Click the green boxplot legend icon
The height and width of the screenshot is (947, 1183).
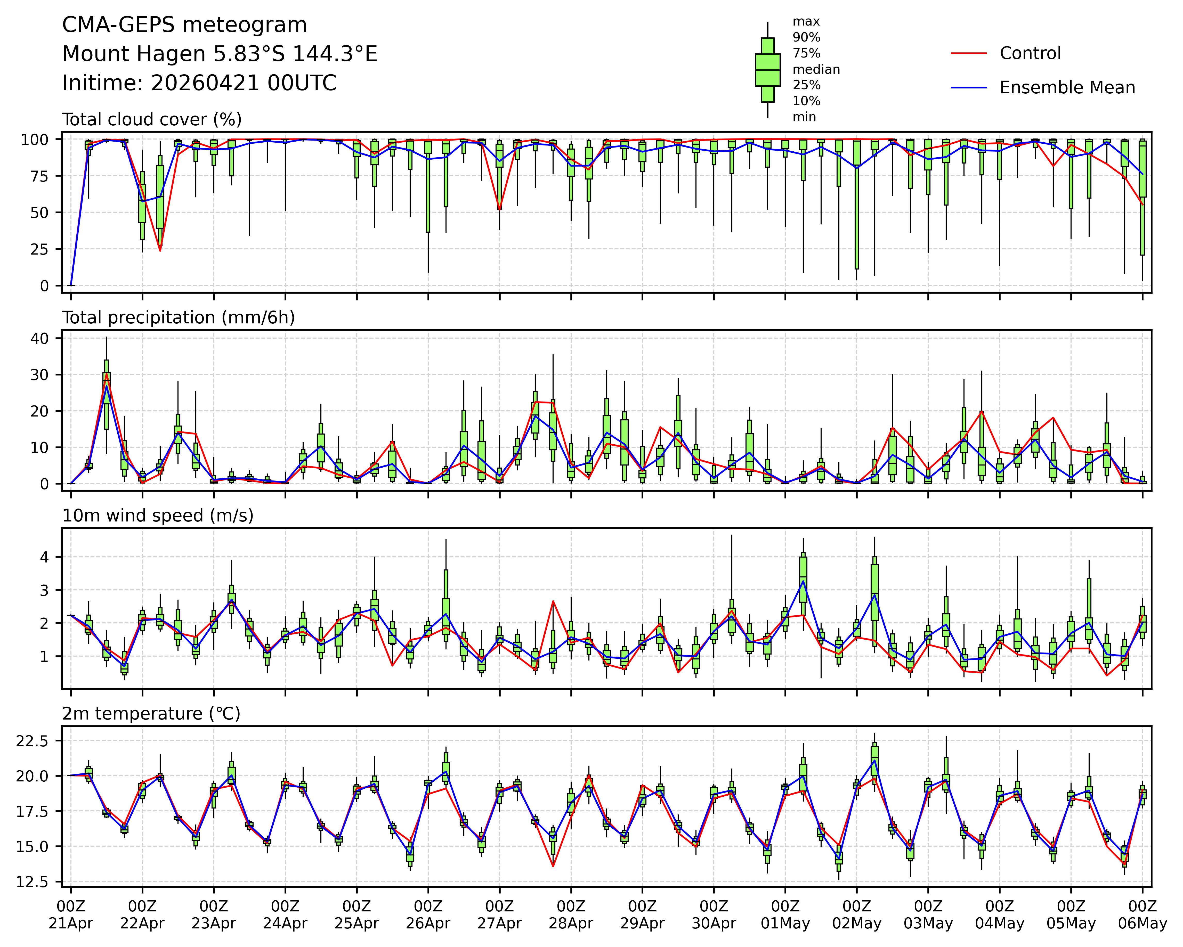pyautogui.click(x=768, y=70)
